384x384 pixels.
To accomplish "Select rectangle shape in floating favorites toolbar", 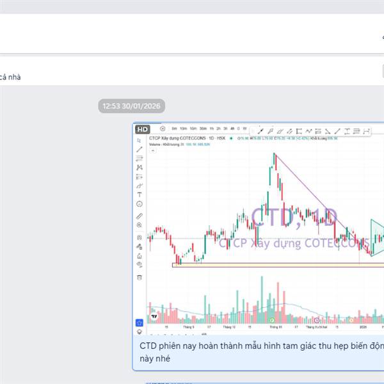I will 299,131.
